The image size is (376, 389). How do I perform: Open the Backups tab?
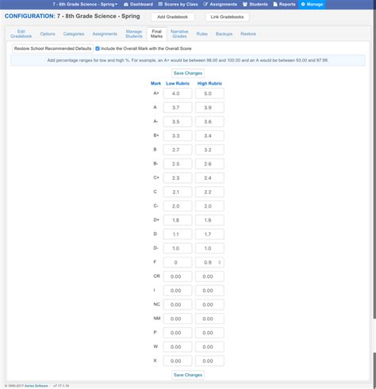[224, 34]
